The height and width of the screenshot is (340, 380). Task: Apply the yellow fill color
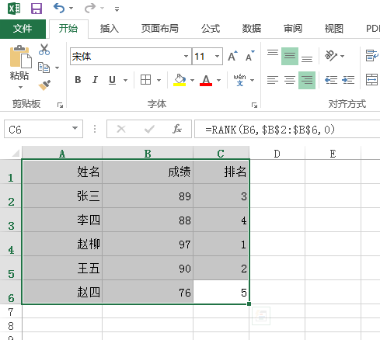point(180,80)
